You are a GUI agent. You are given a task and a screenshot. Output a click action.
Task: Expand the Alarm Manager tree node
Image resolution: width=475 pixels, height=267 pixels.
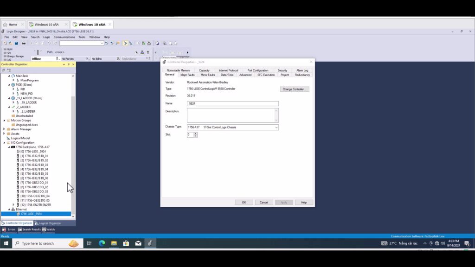pyautogui.click(x=4, y=129)
